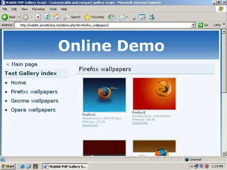Click the status bar page icon
The image size is (227, 170).
2,160
